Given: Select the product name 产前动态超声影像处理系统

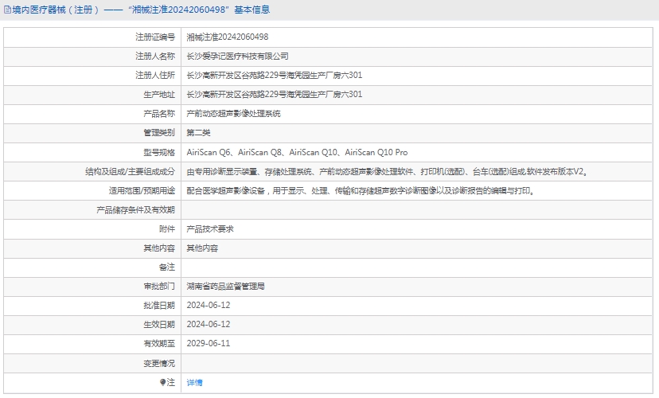Looking at the screenshot, I should (x=233, y=114).
